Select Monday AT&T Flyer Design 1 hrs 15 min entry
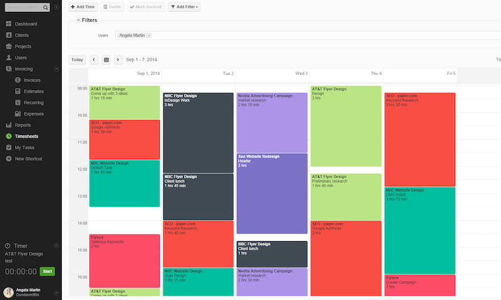The height and width of the screenshot is (300, 501). click(125, 102)
